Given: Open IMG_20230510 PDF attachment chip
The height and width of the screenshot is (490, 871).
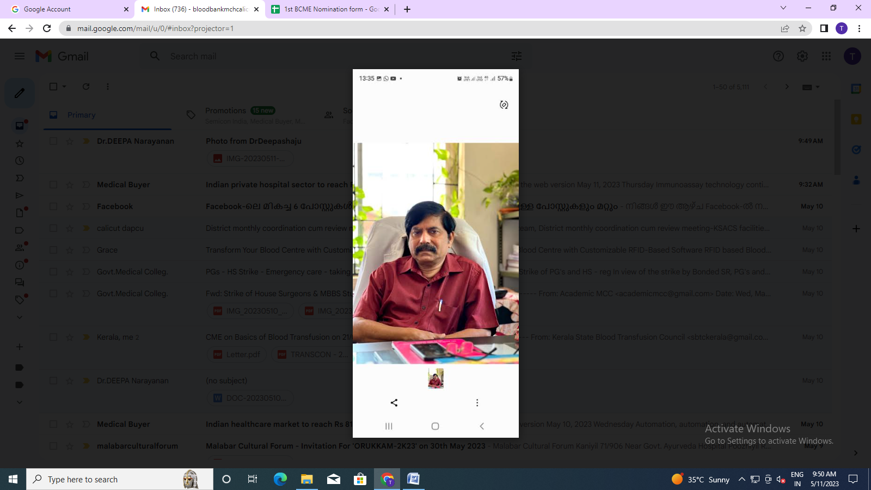Looking at the screenshot, I should (x=251, y=311).
